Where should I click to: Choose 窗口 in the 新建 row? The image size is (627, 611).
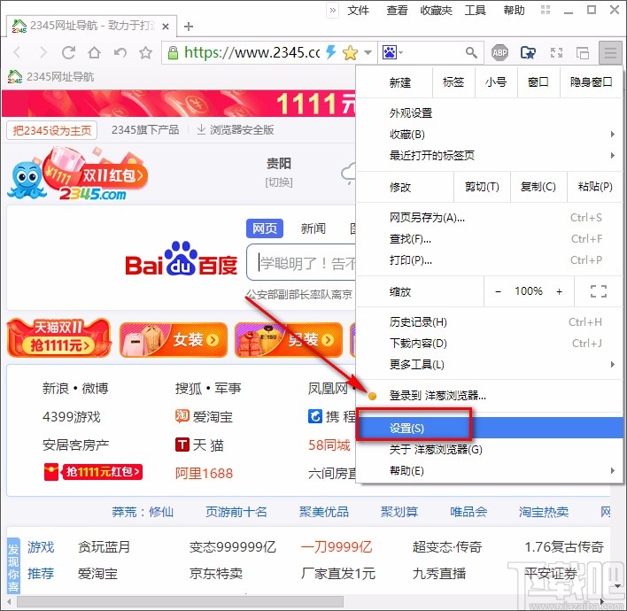pyautogui.click(x=538, y=82)
